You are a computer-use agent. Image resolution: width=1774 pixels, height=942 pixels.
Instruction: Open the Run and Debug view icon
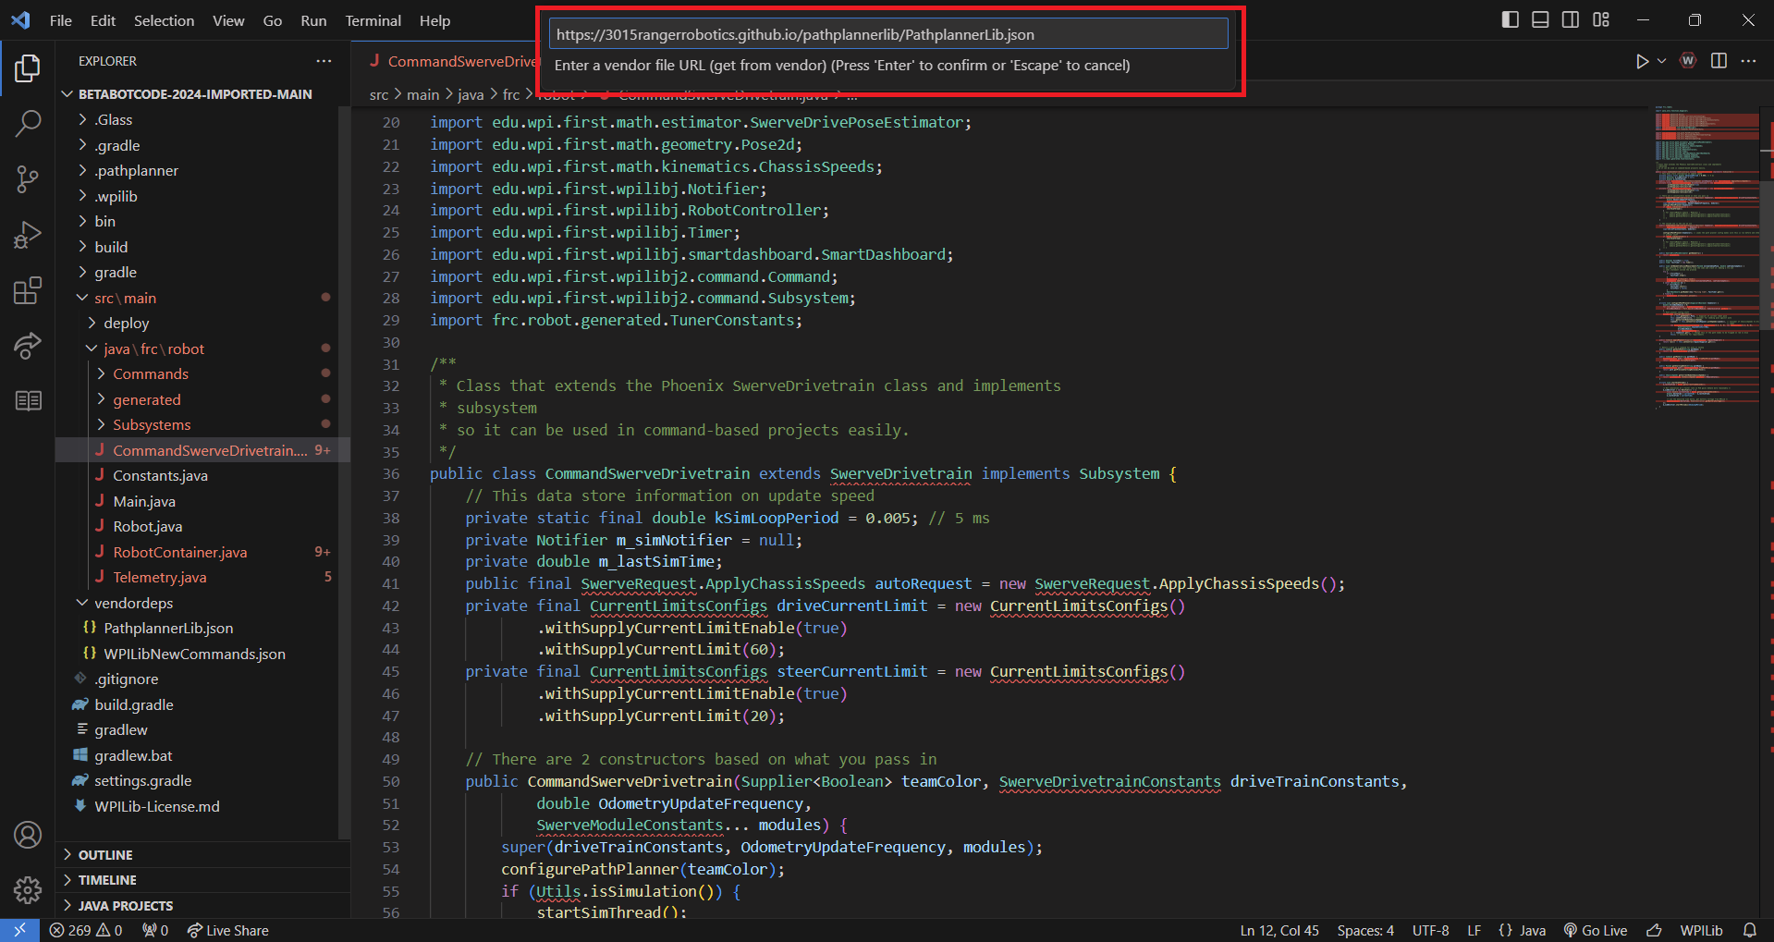[28, 235]
